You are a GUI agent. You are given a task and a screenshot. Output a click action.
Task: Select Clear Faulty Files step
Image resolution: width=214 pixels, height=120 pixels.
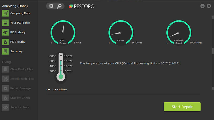click(x=22, y=69)
